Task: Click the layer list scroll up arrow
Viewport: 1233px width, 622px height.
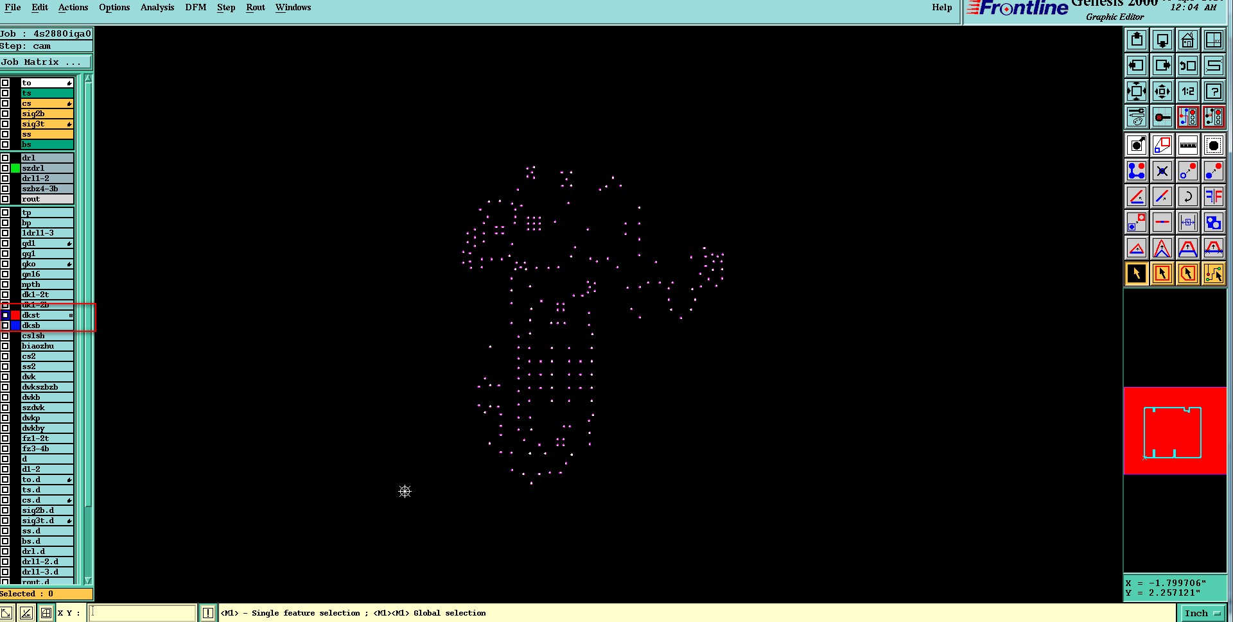Action: (x=88, y=79)
